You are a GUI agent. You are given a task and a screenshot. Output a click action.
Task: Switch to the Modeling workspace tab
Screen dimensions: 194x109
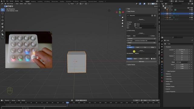(33, 2)
